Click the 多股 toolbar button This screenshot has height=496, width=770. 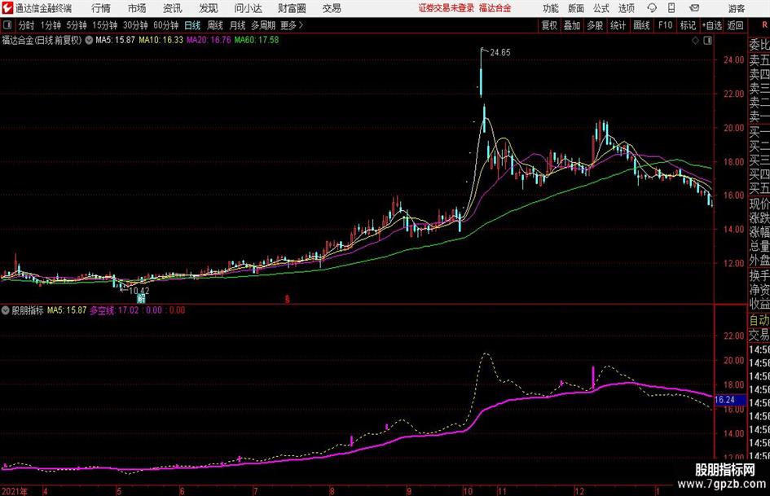tap(595, 25)
